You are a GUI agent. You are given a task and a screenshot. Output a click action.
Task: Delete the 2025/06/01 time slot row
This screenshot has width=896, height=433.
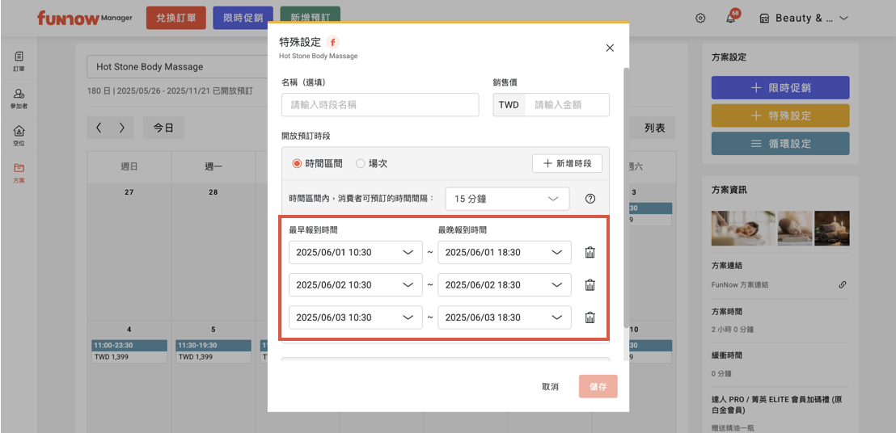click(590, 252)
